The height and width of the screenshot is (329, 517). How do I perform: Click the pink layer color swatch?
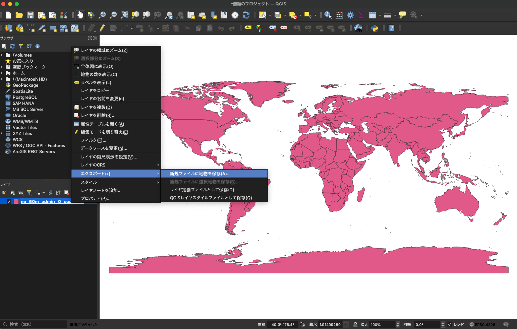pos(16,201)
